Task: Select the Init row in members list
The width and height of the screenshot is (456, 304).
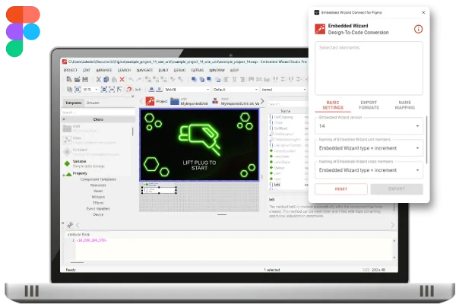Action: click(277, 185)
